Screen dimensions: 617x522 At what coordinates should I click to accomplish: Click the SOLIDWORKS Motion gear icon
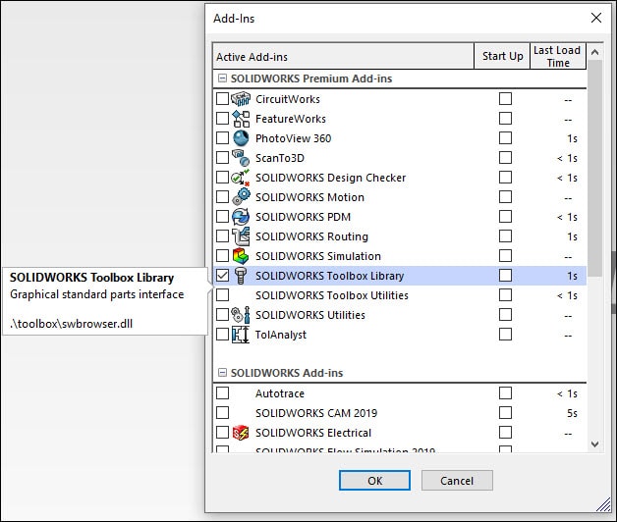coord(241,197)
